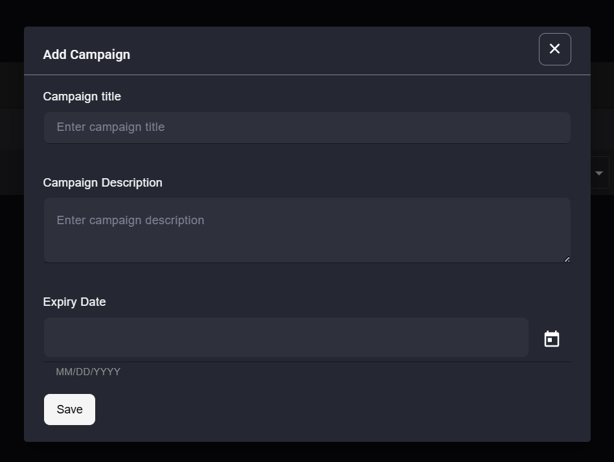The width and height of the screenshot is (614, 462).
Task: Click empty header space beside Add Campaign
Action: tap(324, 52)
